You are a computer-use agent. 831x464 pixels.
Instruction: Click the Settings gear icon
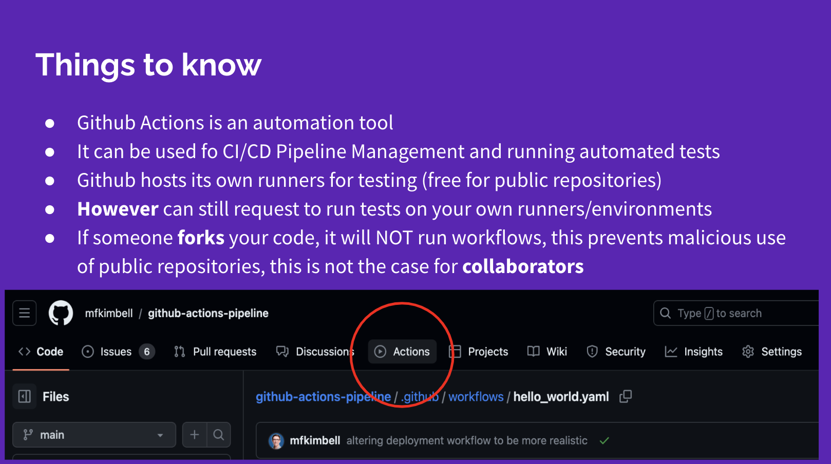pos(748,352)
